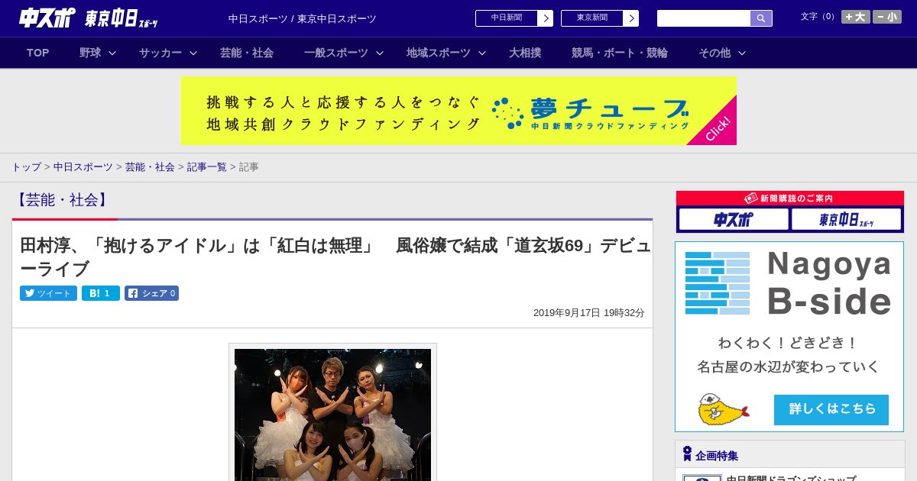Click 中スポ subscription button in sidebar
917x481 pixels.
tap(734, 219)
